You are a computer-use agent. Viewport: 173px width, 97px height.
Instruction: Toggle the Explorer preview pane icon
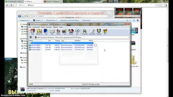click(x=134, y=20)
